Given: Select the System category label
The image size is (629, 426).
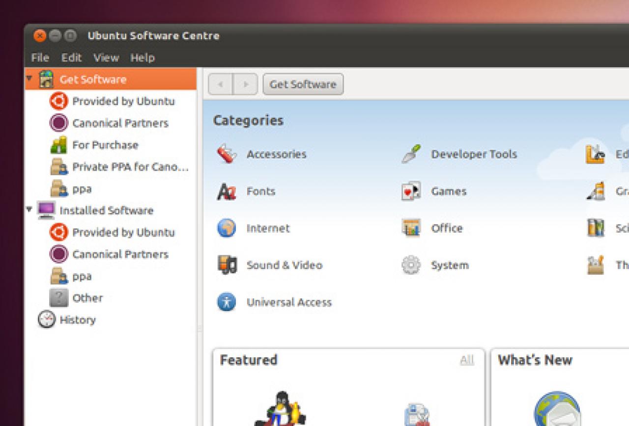Looking at the screenshot, I should coord(450,266).
